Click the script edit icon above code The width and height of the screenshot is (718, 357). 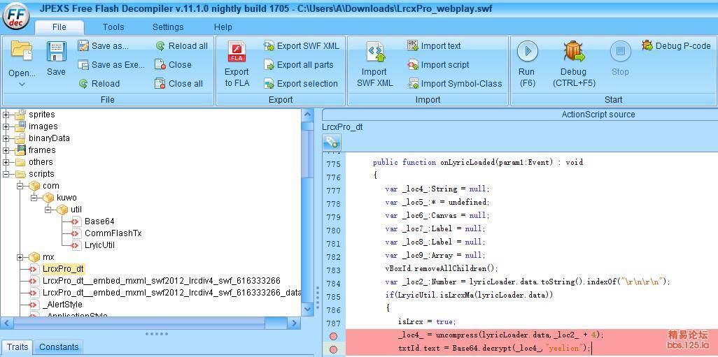332,143
